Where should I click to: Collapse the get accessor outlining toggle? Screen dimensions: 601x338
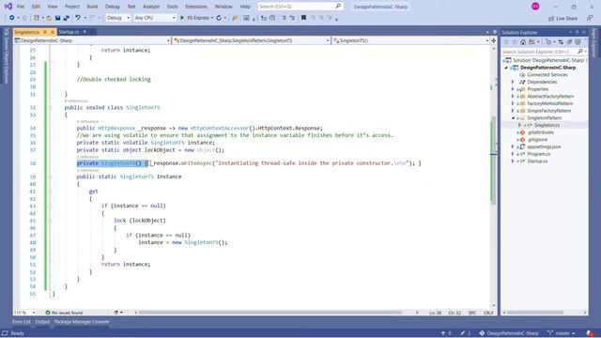[50, 192]
